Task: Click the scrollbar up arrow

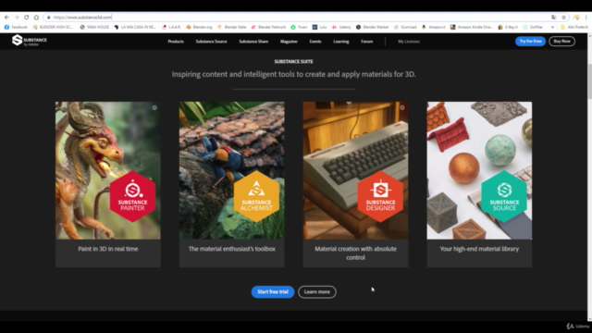Action: point(589,35)
